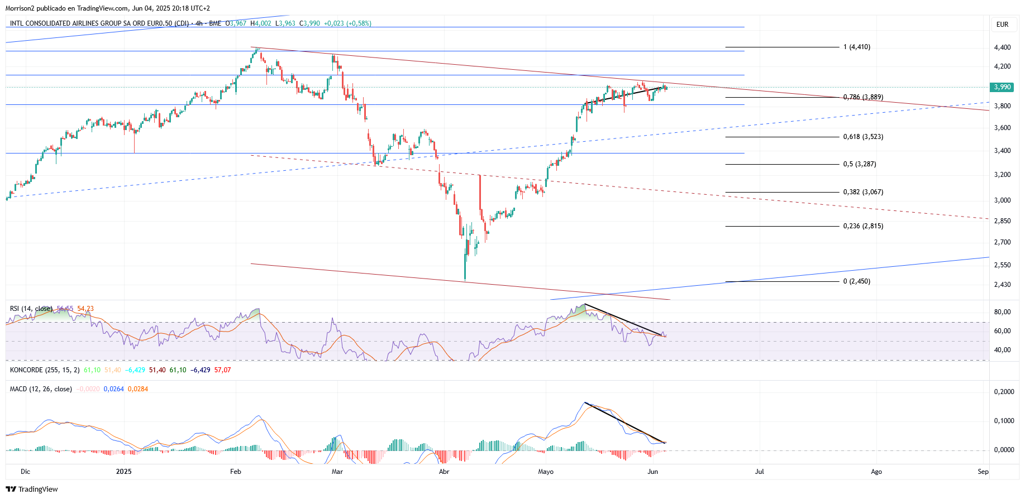The height and width of the screenshot is (499, 1025).
Task: Click the 2025 year marker on time axis
Action: click(123, 472)
